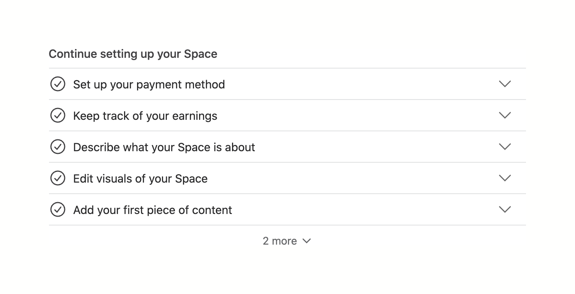Click the checkmark beside Add your first piece of content

(x=58, y=210)
